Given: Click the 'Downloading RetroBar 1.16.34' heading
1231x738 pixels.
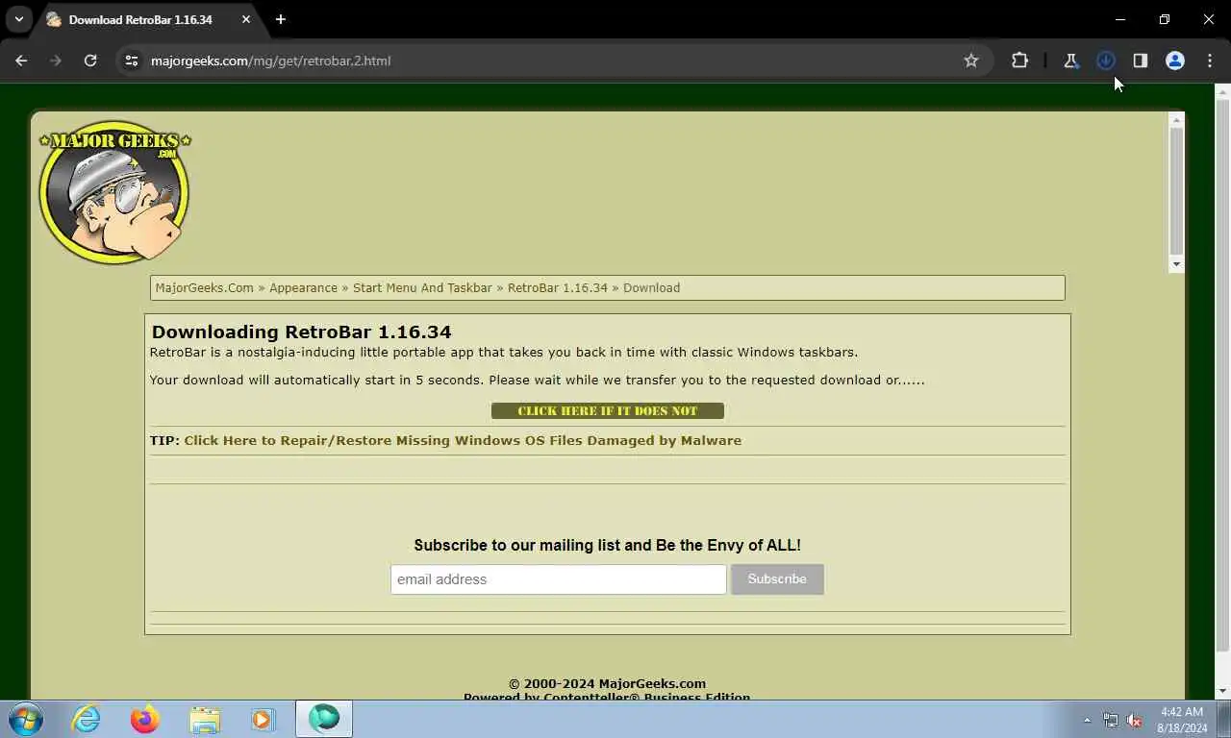Looking at the screenshot, I should 301,332.
